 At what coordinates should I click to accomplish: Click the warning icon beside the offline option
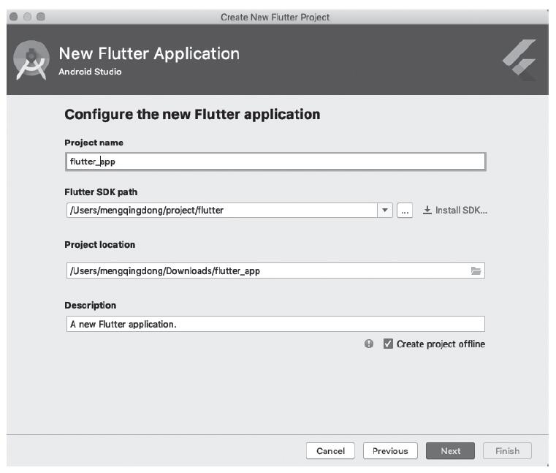[x=370, y=344]
